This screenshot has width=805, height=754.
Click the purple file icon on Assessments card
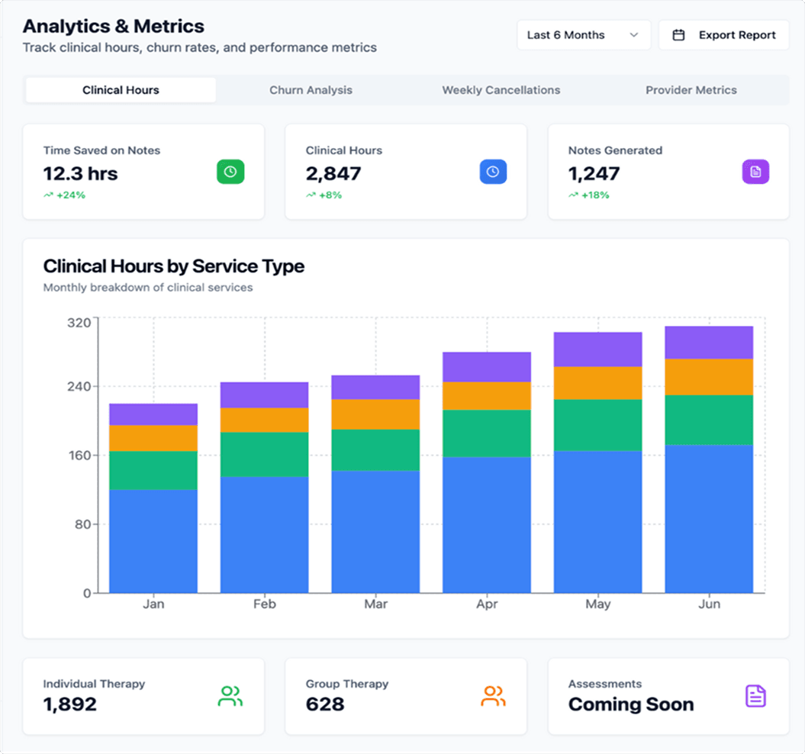(x=755, y=696)
